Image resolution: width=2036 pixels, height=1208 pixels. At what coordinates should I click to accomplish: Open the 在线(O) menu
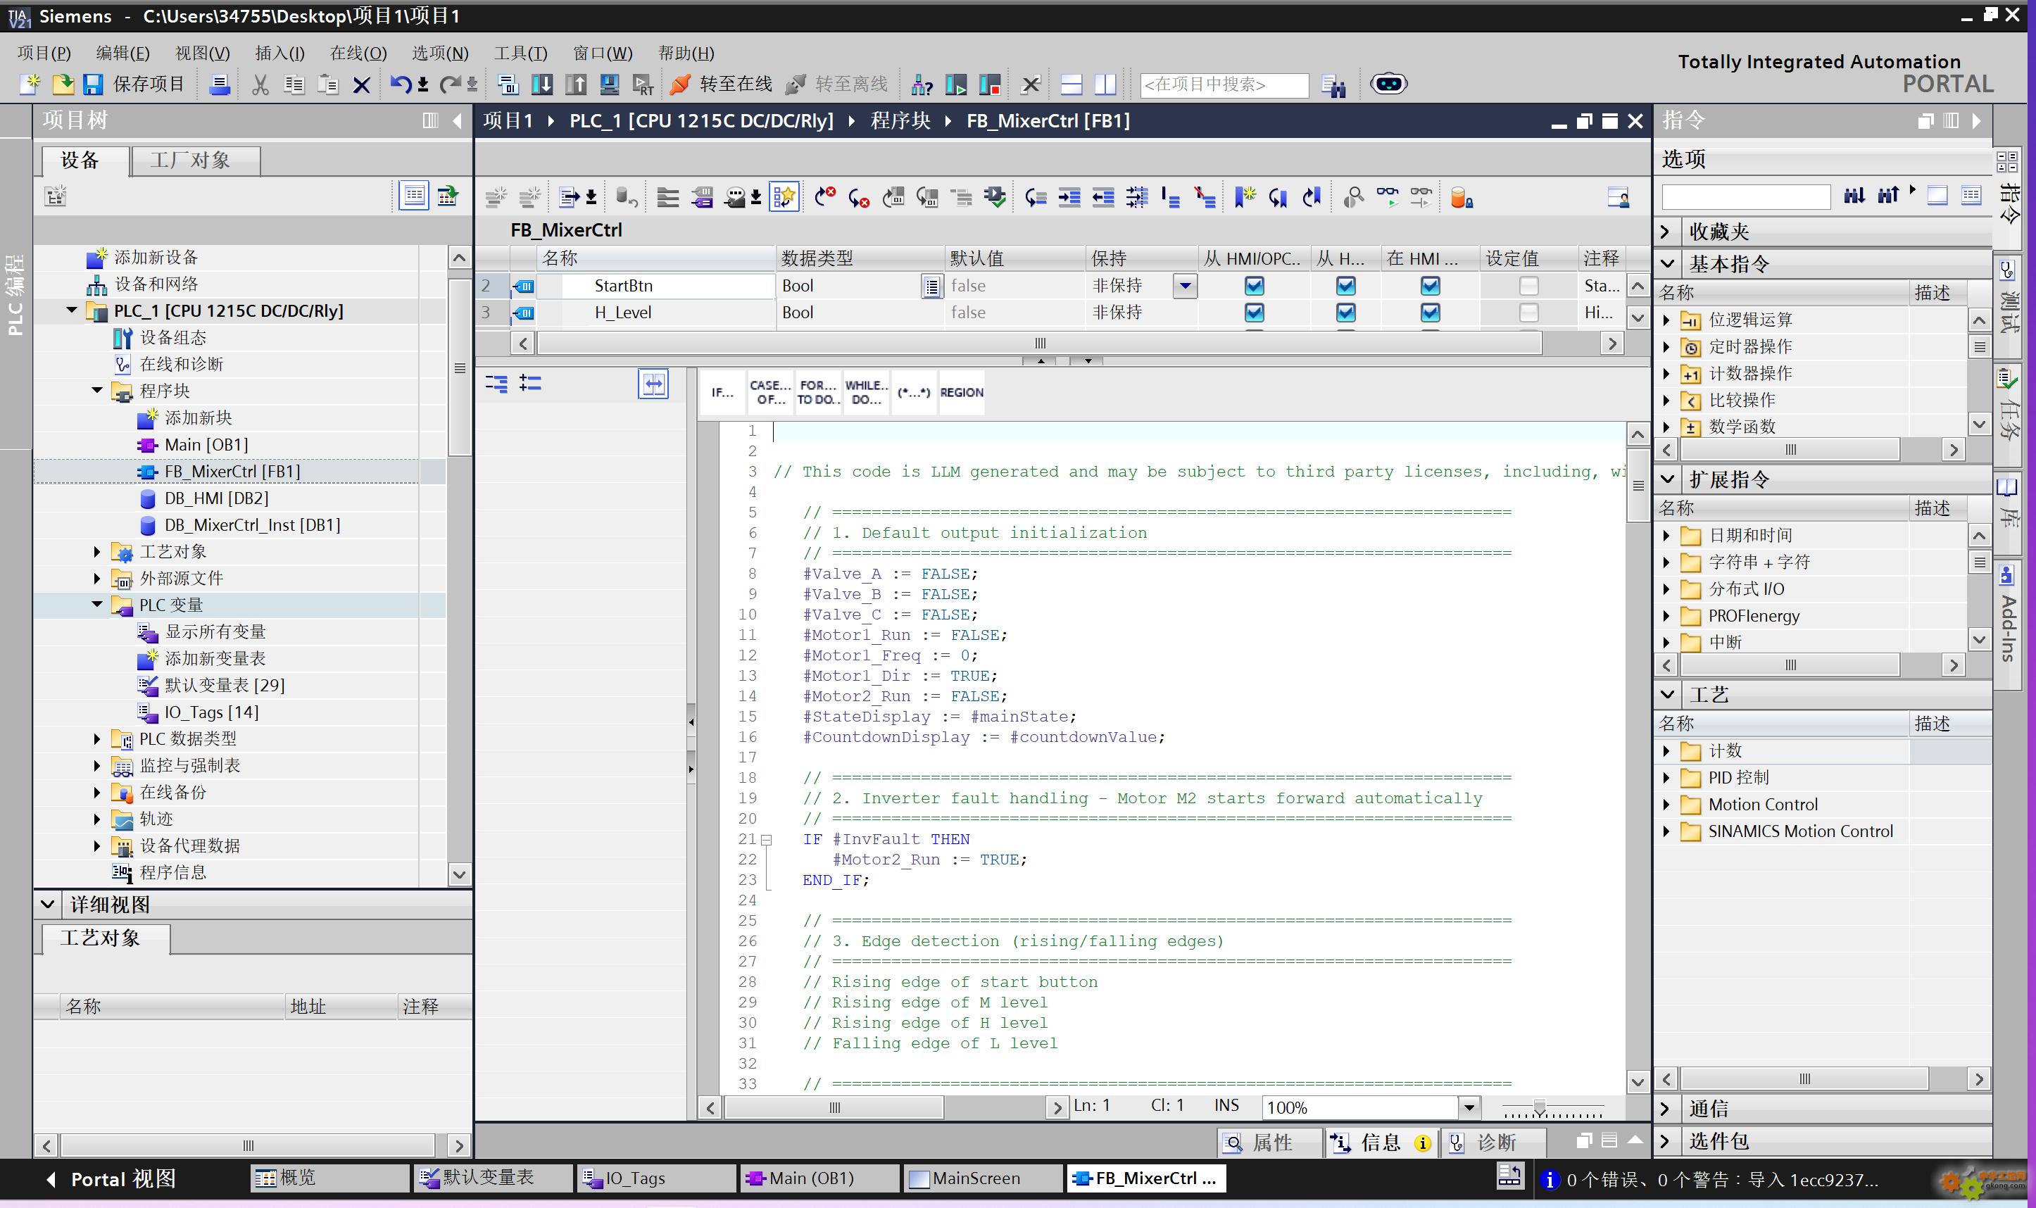click(358, 53)
